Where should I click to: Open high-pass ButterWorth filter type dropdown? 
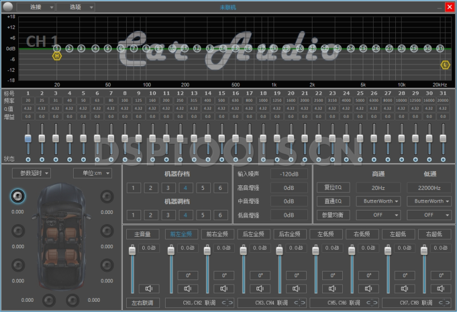[378, 201]
